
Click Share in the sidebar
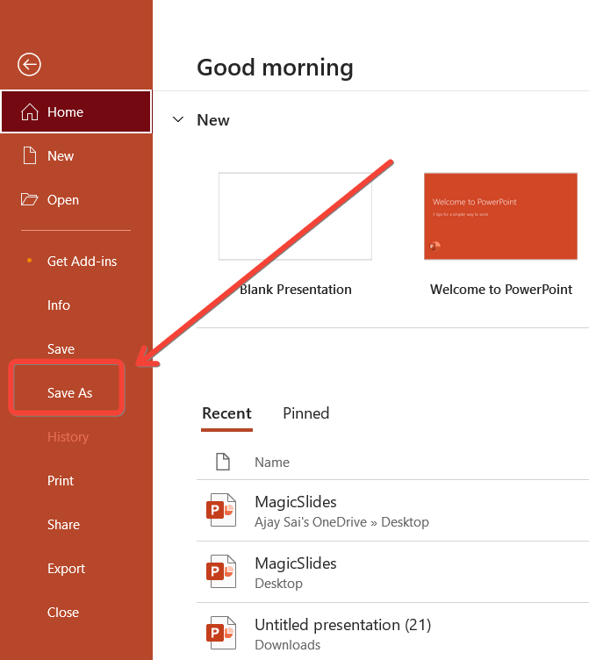click(63, 525)
